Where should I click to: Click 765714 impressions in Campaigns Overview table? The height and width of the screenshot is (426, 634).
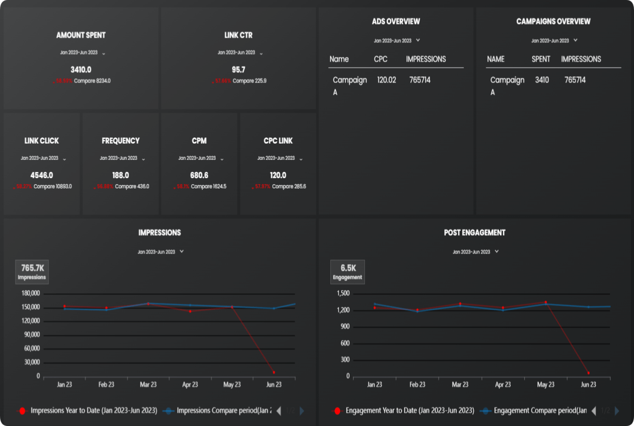tap(575, 80)
